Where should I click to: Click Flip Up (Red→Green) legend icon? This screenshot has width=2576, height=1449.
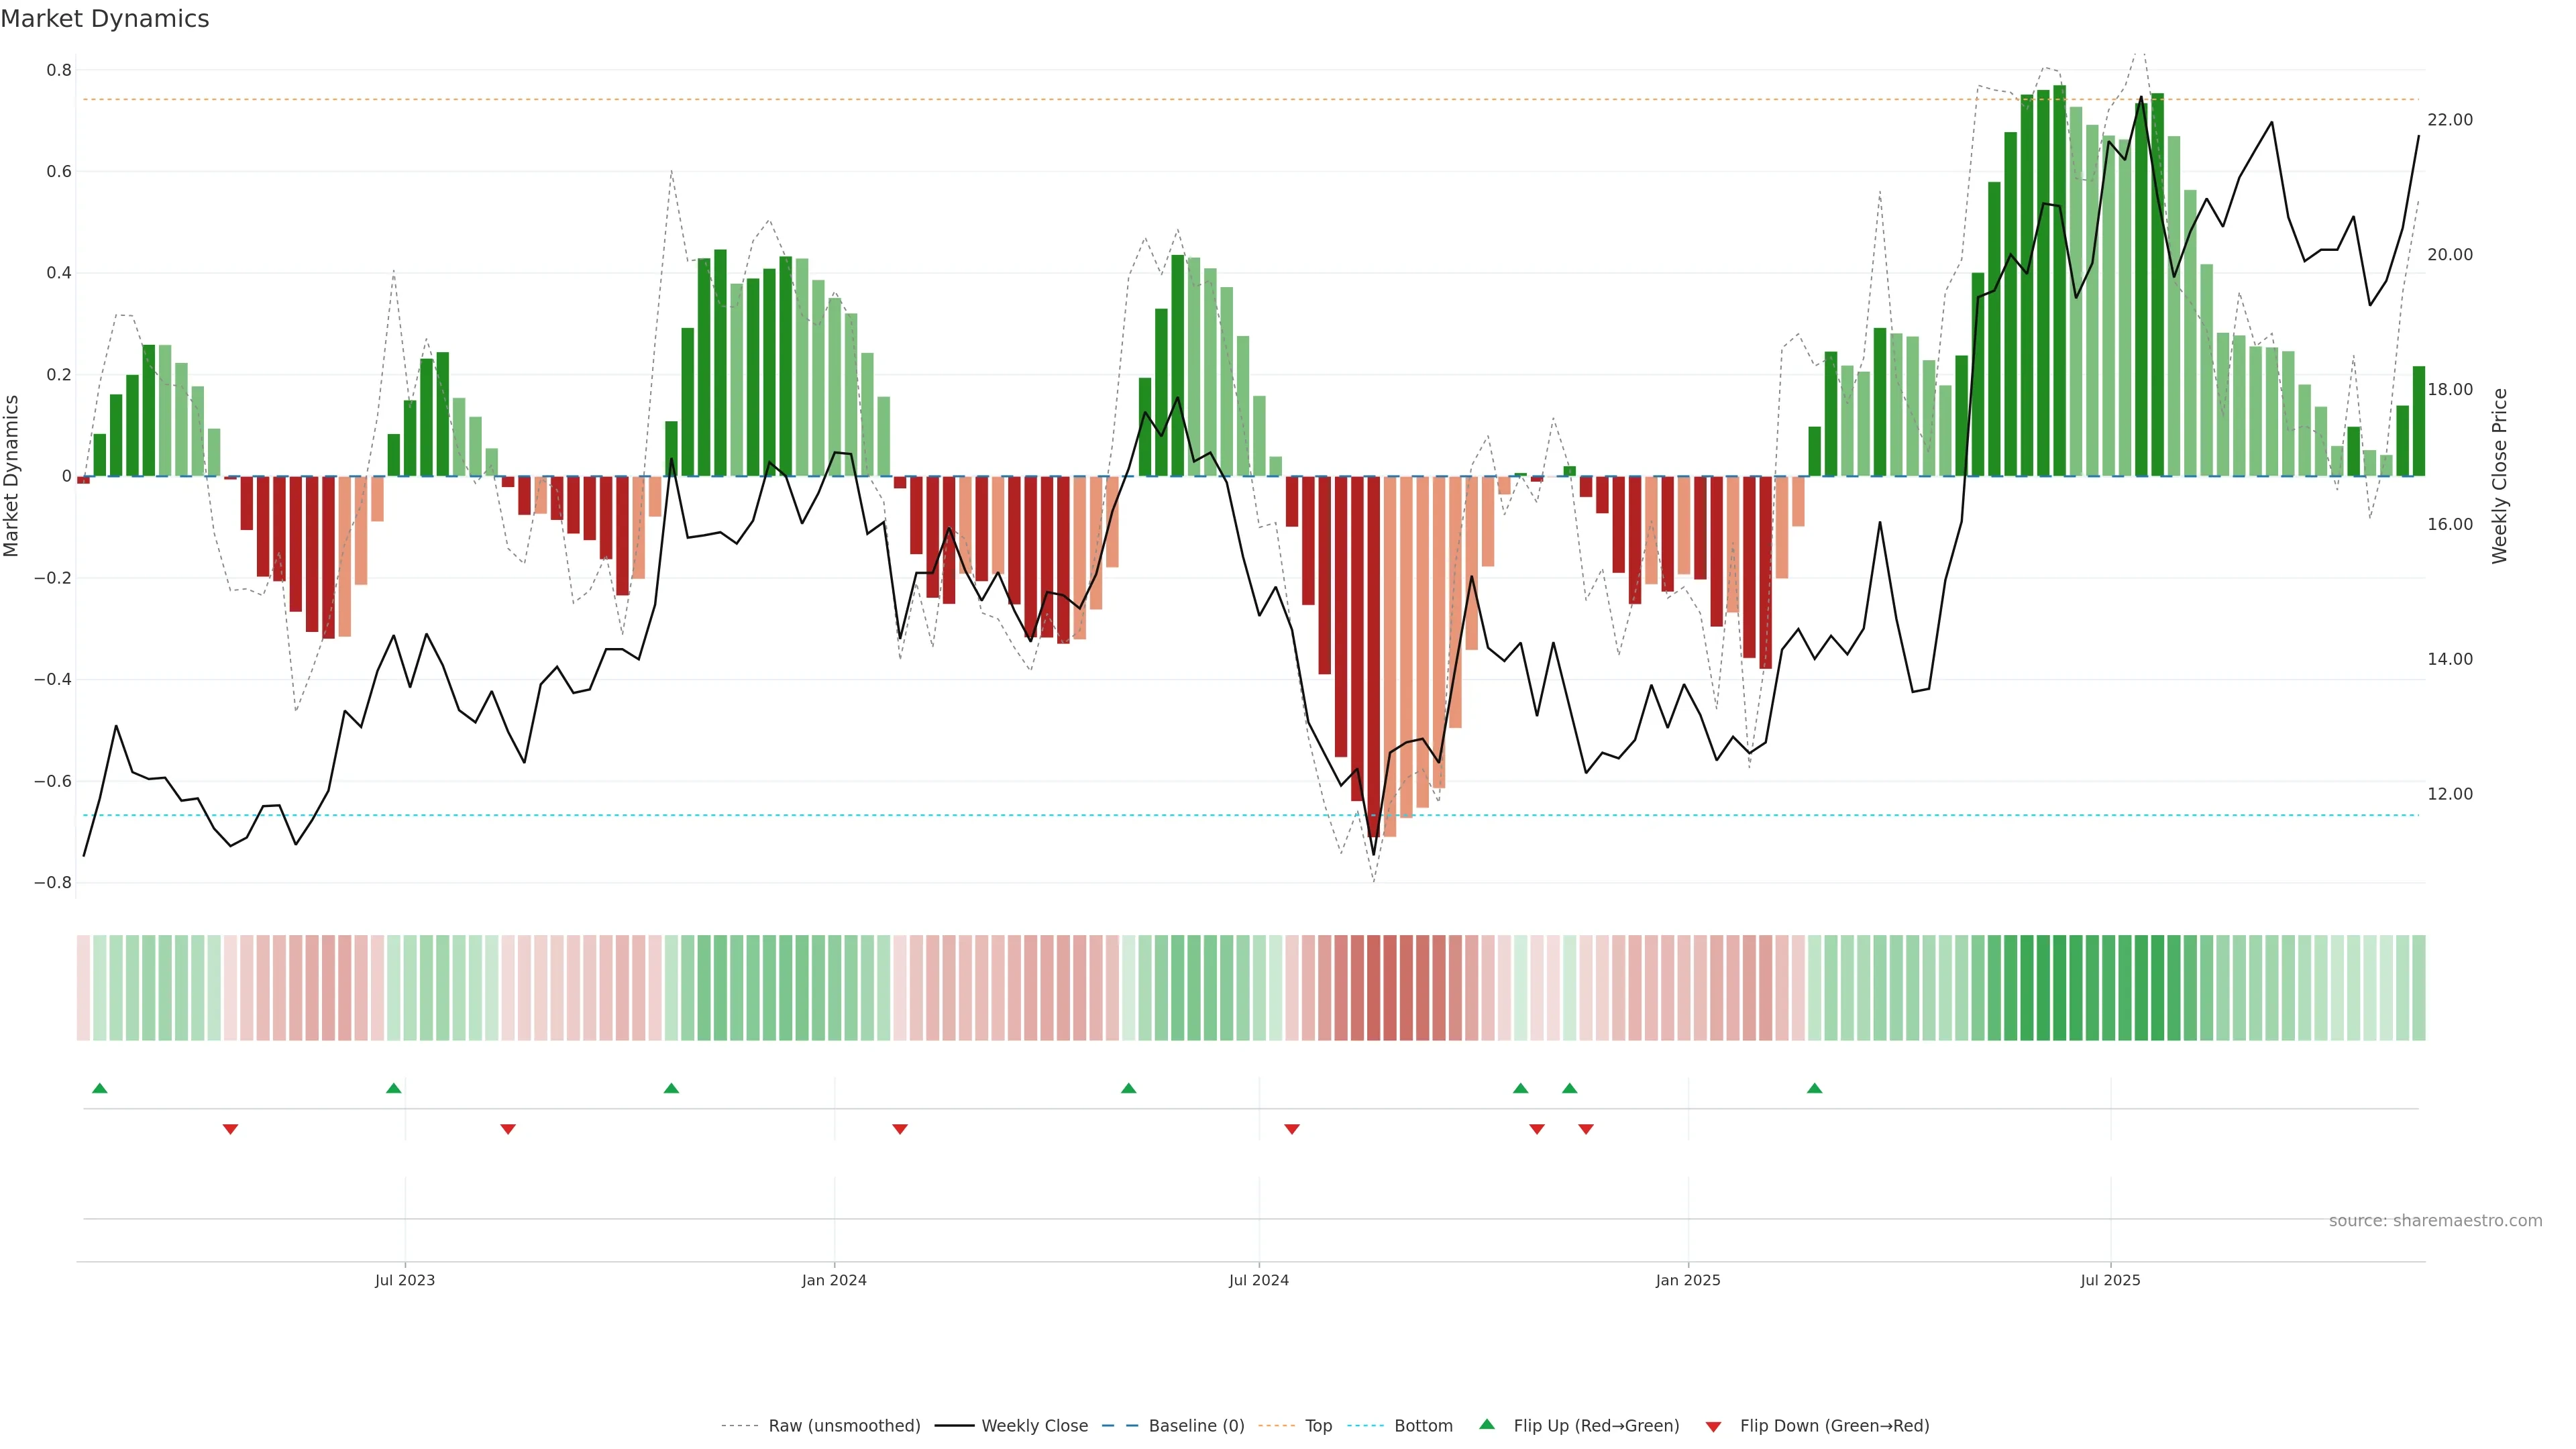1487,1425
